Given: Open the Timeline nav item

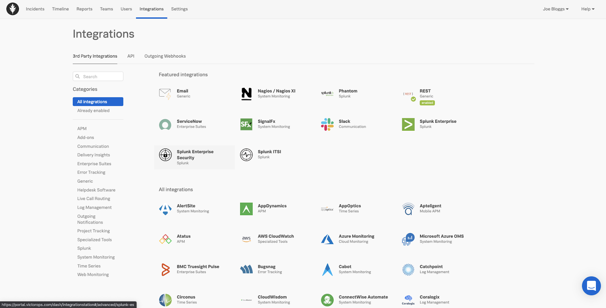Looking at the screenshot, I should [61, 9].
